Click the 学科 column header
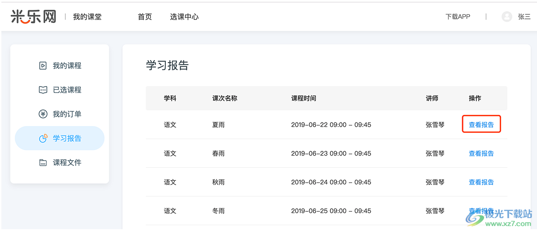Viewport: 537px width, 231px height. click(170, 98)
